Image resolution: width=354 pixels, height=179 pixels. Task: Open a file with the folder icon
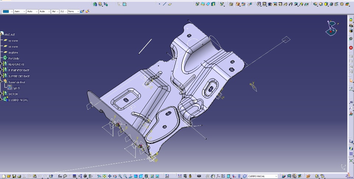[x=9, y=176]
